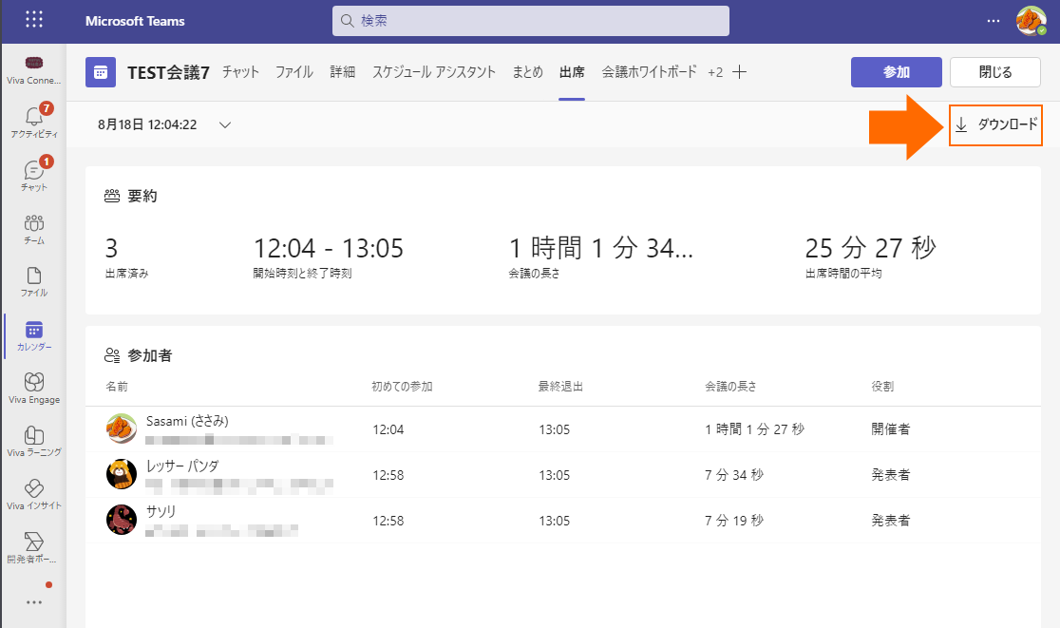Select the Sasami (ささみ) participant name
The width and height of the screenshot is (1060, 628).
187,421
